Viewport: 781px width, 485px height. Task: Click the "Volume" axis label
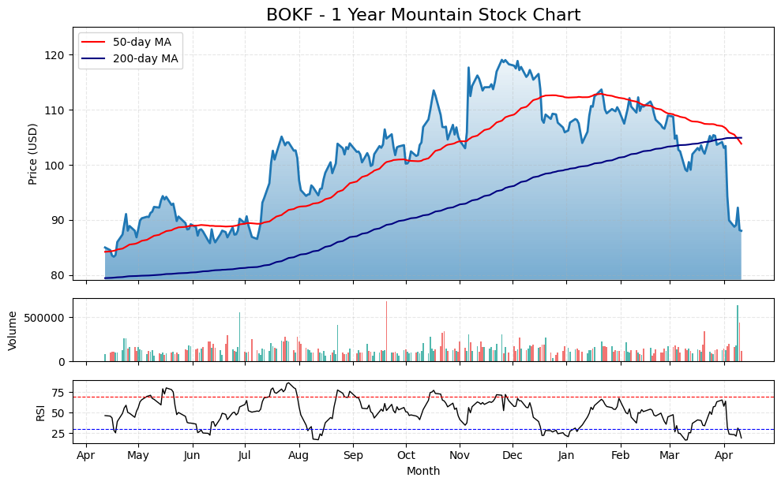[13, 330]
